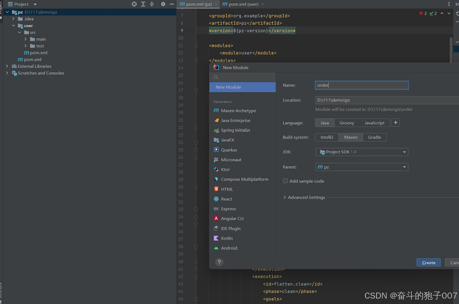Click the Location path field
The image size is (459, 304).
387,100
